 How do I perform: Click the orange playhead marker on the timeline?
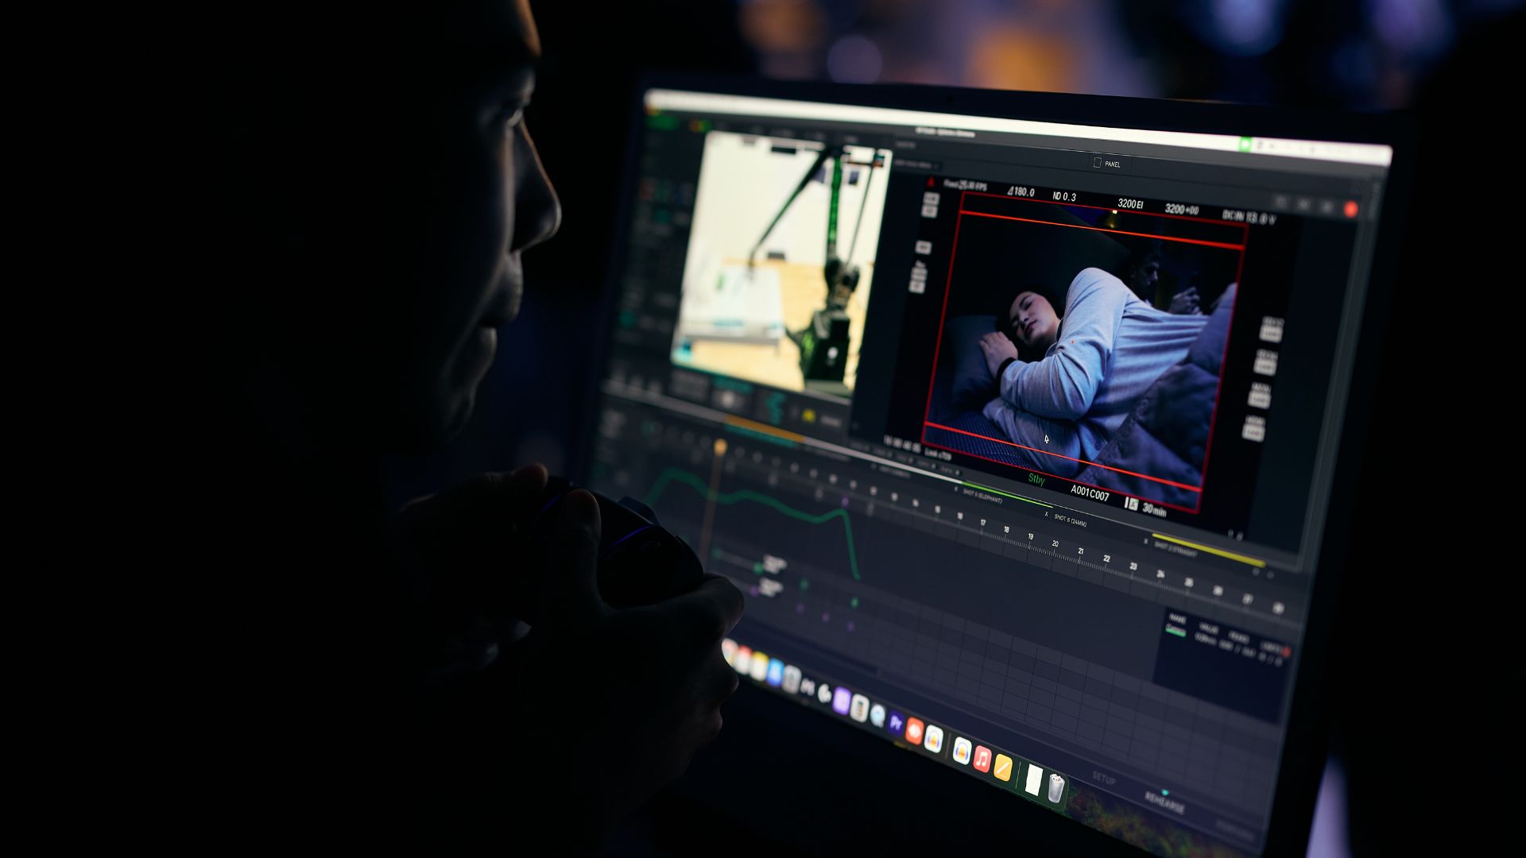(x=720, y=447)
